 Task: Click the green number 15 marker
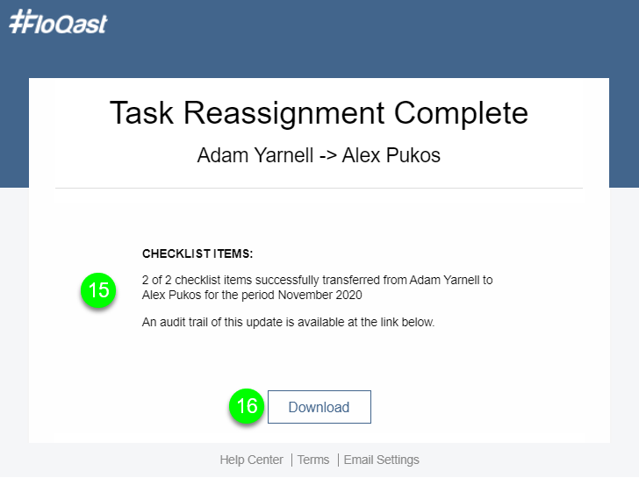[98, 290]
